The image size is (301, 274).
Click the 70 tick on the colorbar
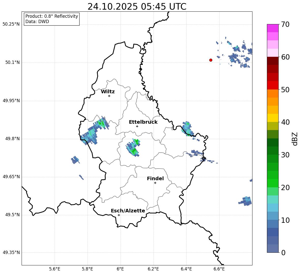click(x=285, y=25)
